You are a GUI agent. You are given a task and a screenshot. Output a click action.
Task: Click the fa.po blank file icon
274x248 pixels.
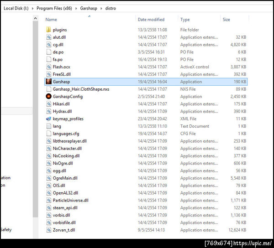[48, 59]
